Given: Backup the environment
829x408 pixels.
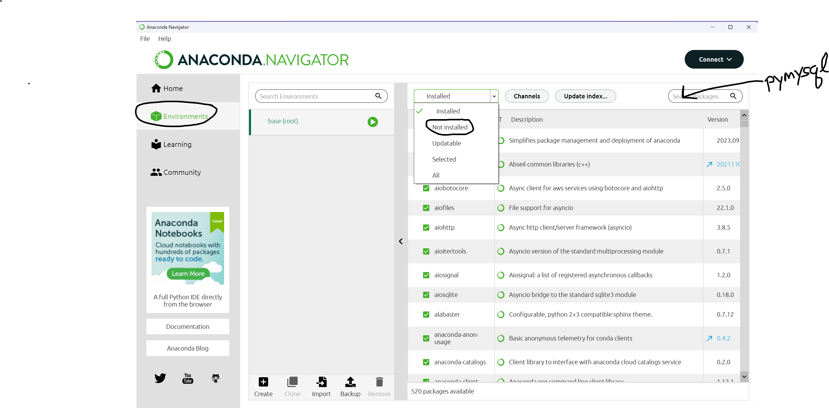Looking at the screenshot, I should tap(350, 387).
